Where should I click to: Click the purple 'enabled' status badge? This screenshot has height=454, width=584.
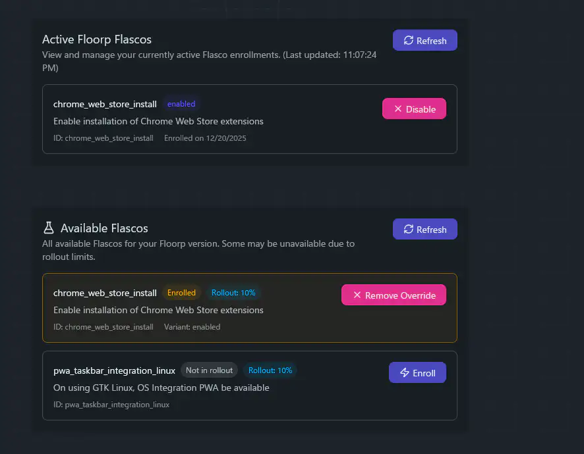pyautogui.click(x=181, y=104)
